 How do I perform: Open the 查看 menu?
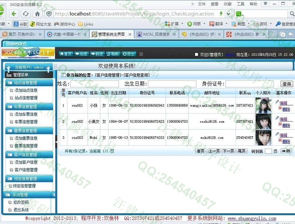[x=215, y=4]
